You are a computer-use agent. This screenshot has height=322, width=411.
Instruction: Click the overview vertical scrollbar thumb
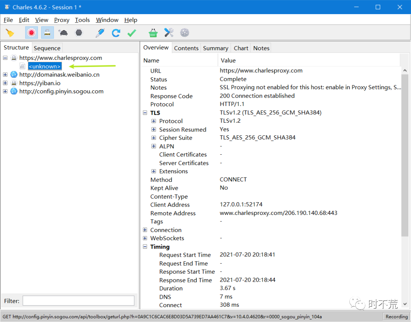click(405, 155)
